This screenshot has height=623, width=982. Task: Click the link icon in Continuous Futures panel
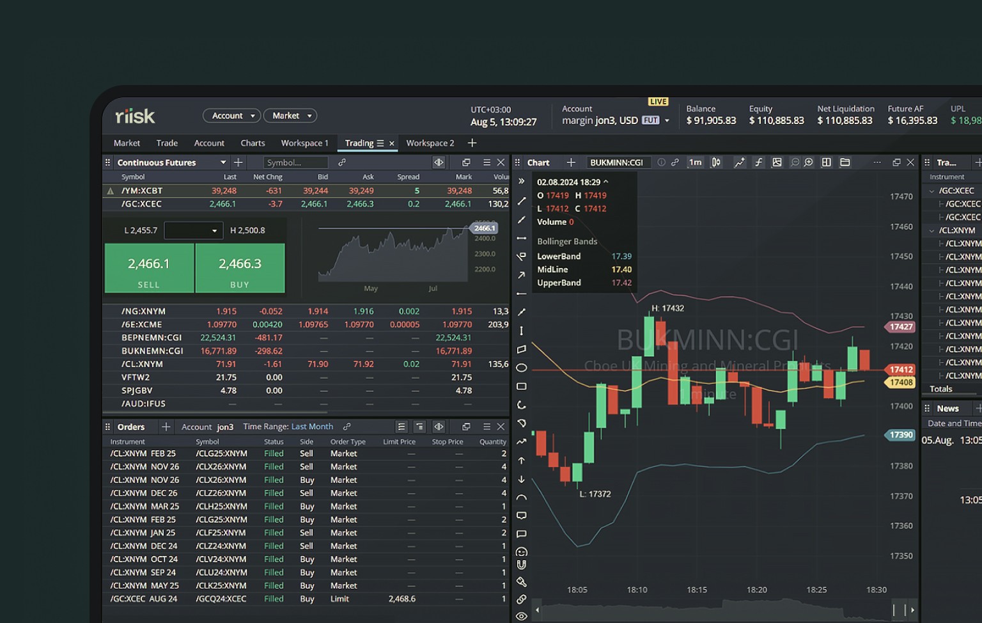(x=342, y=162)
